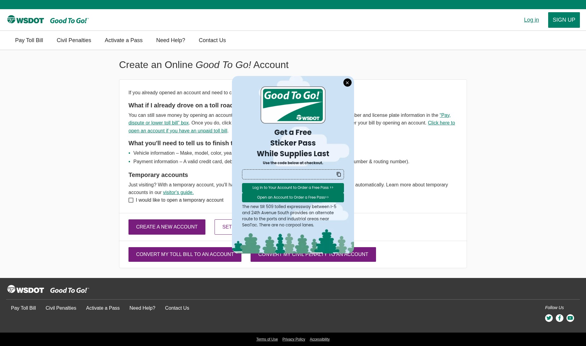Screen dimensions: 586x346
Task: Click the Create an Online Good To Go! Account title
Action: tap(204, 65)
